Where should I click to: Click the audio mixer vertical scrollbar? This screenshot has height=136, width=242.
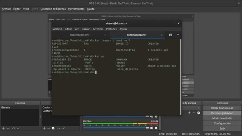point(160,123)
